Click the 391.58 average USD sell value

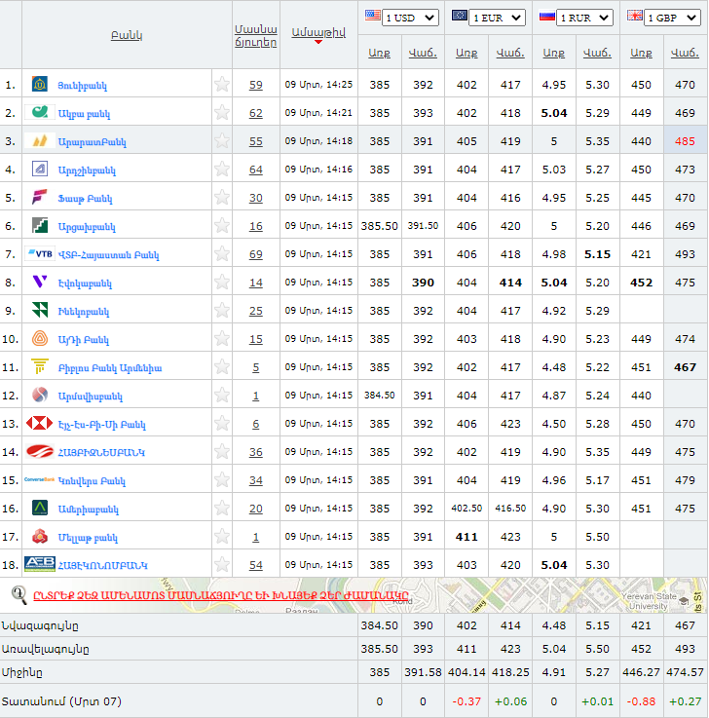click(x=423, y=672)
